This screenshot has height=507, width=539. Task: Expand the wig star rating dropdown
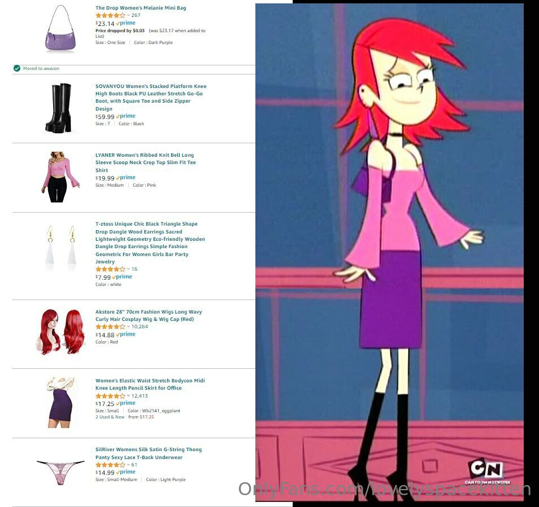[x=128, y=326]
